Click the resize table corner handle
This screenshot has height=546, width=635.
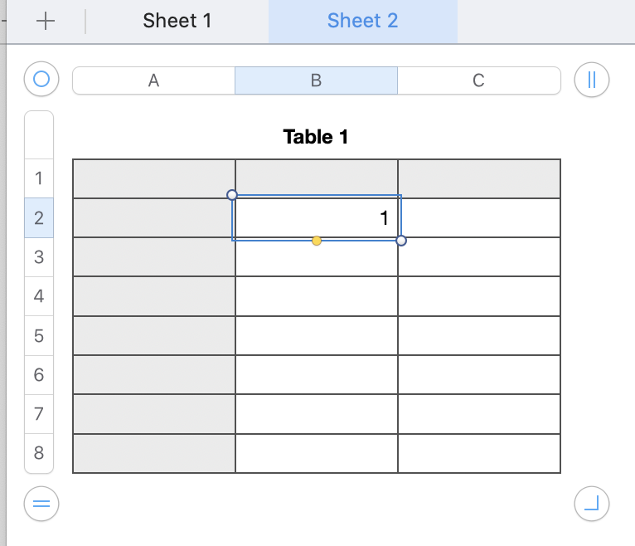tap(591, 504)
